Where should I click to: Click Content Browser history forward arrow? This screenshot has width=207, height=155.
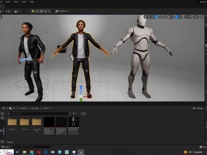tap(7, 108)
